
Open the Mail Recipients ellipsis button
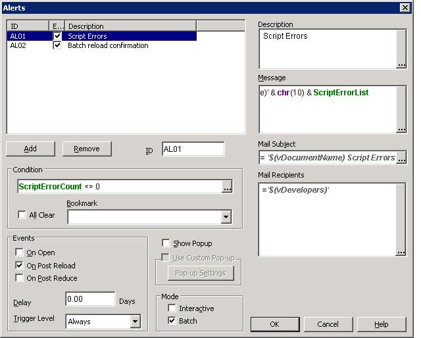tap(401, 253)
